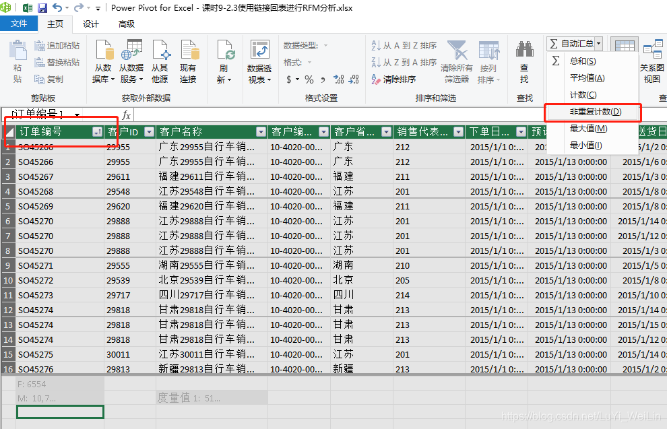Sort 从 Z 到 A 排序
667x429 pixels.
click(404, 63)
